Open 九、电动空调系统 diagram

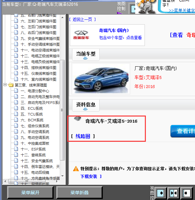click(x=35, y=138)
